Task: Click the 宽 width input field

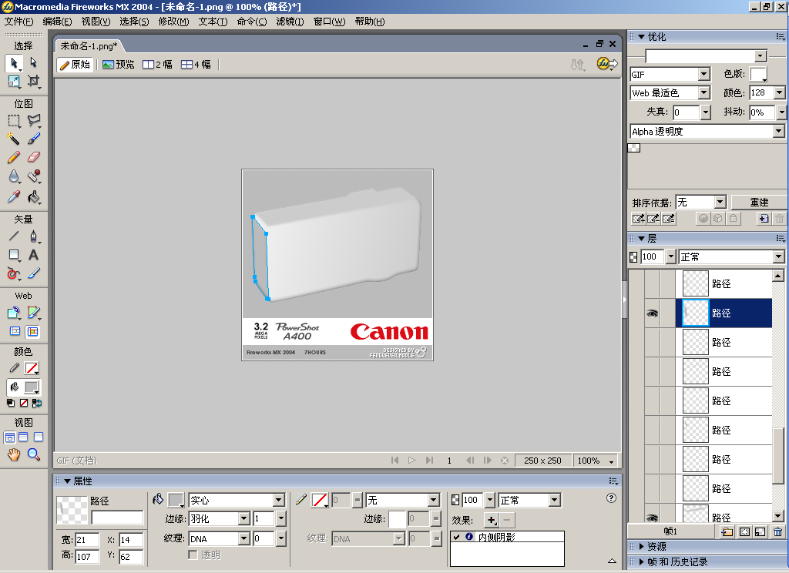Action: 87,540
